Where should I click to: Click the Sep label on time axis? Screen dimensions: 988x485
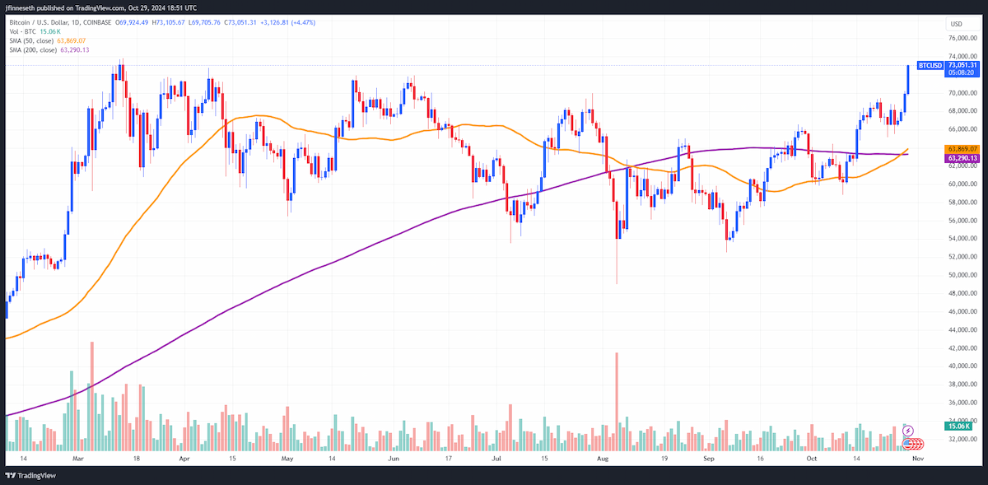click(708, 457)
